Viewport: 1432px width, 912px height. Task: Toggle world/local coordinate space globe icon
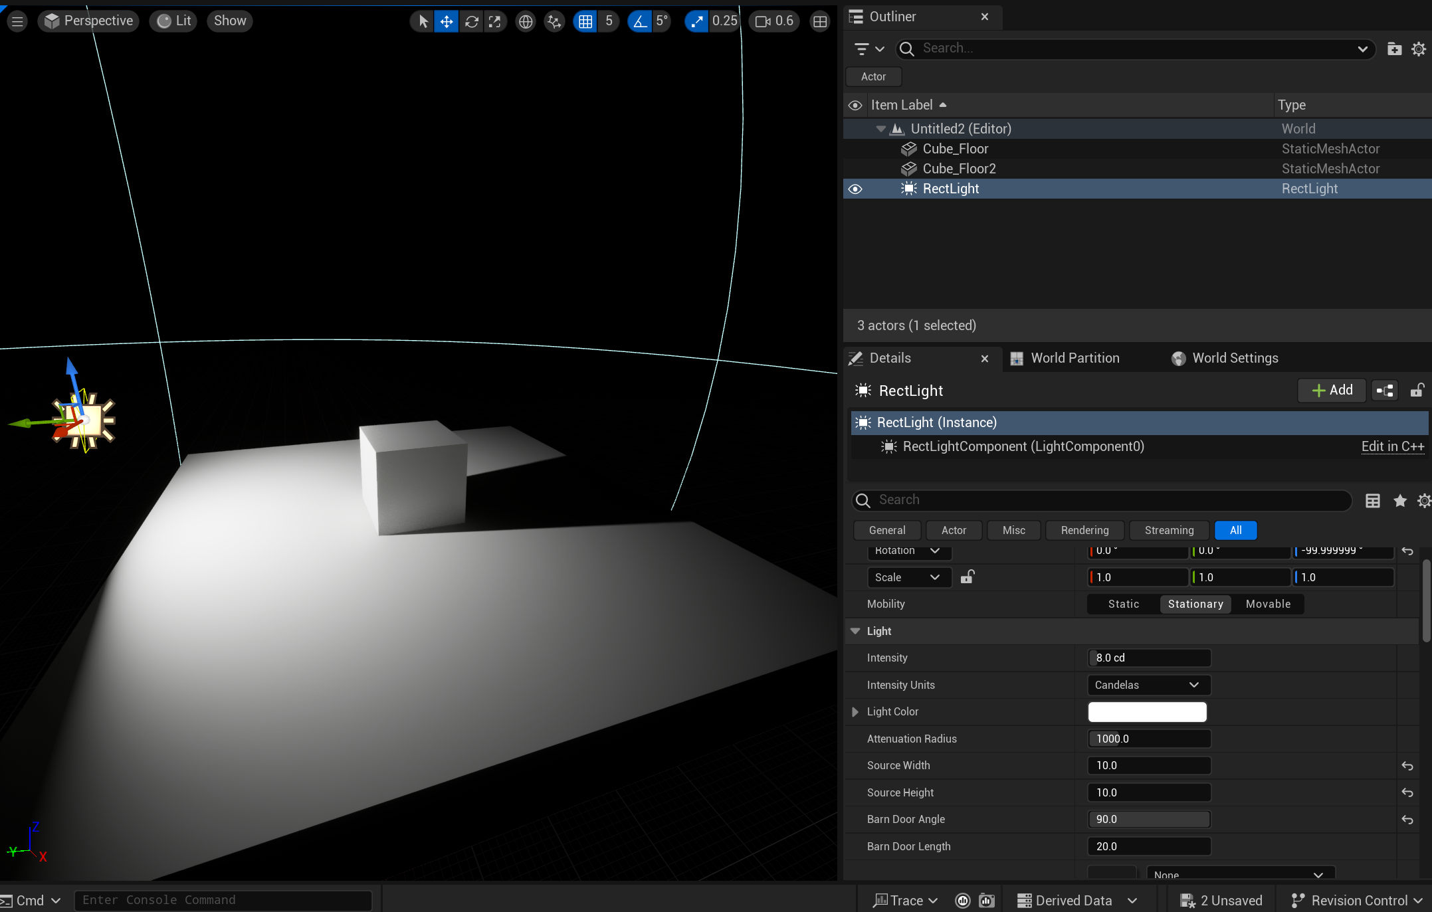click(526, 22)
